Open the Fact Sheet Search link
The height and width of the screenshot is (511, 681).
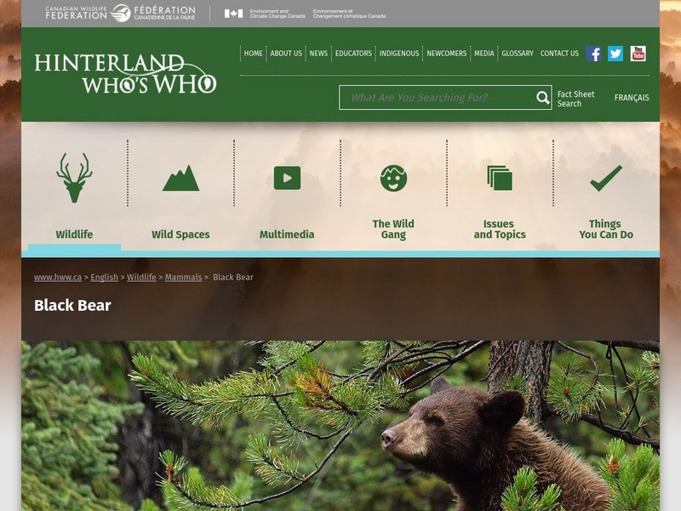575,99
